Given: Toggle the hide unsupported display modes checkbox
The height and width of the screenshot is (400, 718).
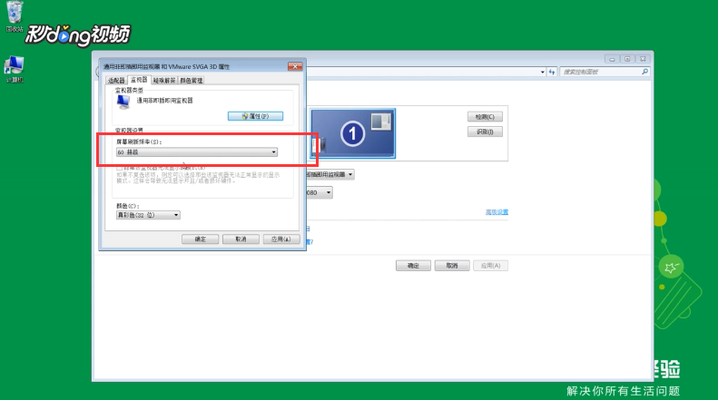Looking at the screenshot, I should coord(120,168).
